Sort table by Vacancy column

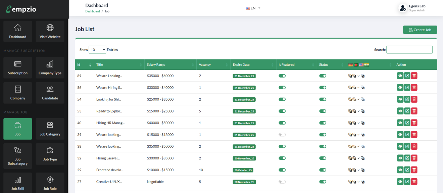coord(213,65)
